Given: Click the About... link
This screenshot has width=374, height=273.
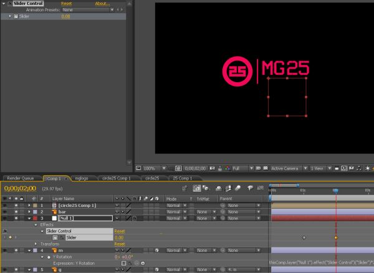Looking at the screenshot, I should click(103, 4).
